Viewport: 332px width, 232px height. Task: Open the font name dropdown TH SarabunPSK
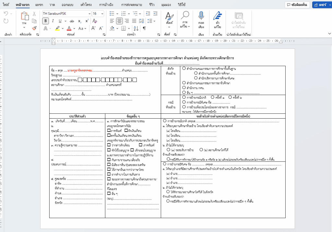pyautogui.click(x=89, y=14)
